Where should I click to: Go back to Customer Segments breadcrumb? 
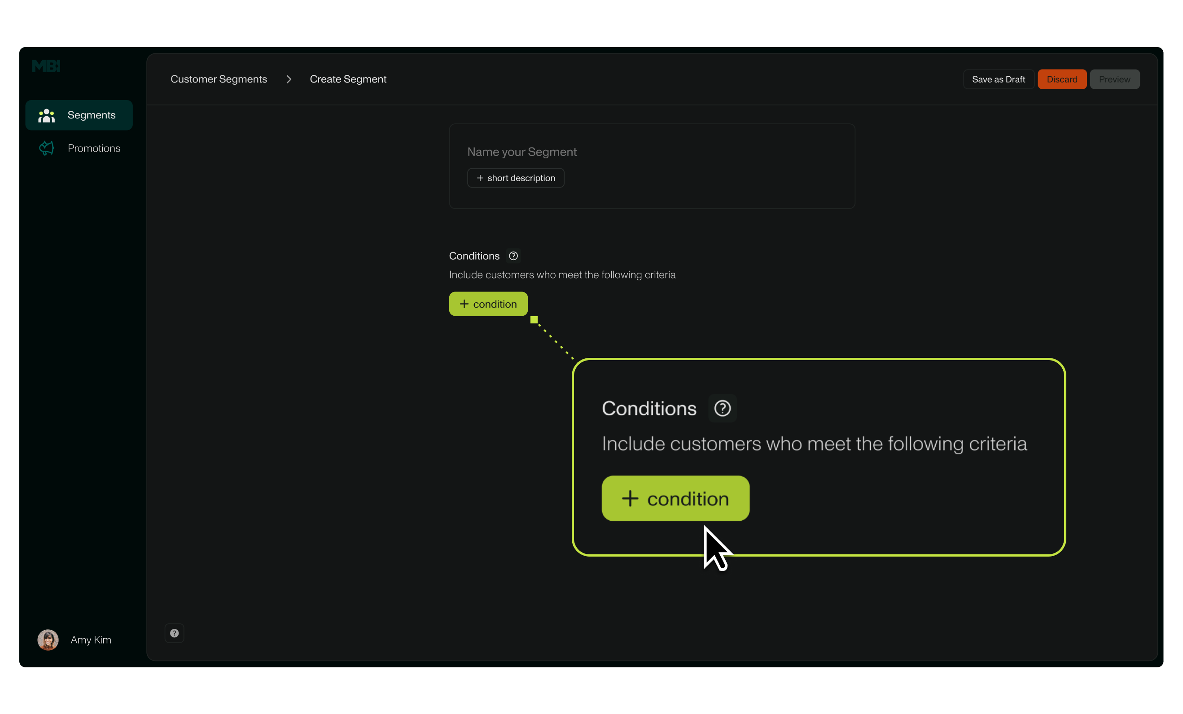(x=219, y=80)
